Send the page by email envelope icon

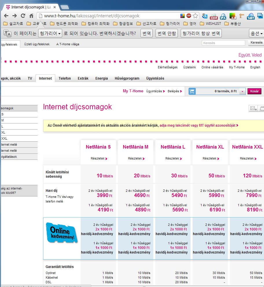click(253, 108)
